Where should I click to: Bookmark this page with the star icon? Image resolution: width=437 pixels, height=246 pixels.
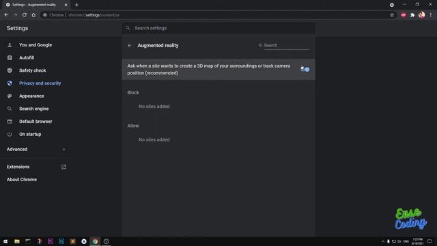pyautogui.click(x=392, y=15)
